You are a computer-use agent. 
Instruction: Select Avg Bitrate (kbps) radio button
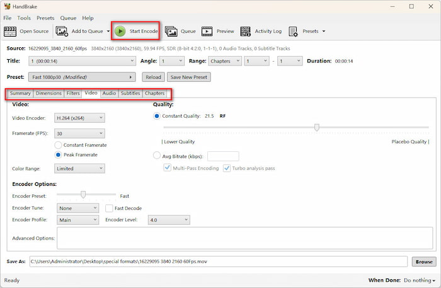157,156
